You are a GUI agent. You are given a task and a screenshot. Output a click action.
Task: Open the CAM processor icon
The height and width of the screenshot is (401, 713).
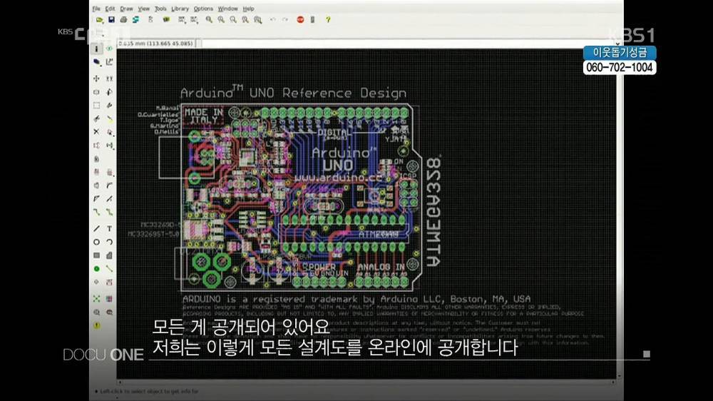click(135, 19)
